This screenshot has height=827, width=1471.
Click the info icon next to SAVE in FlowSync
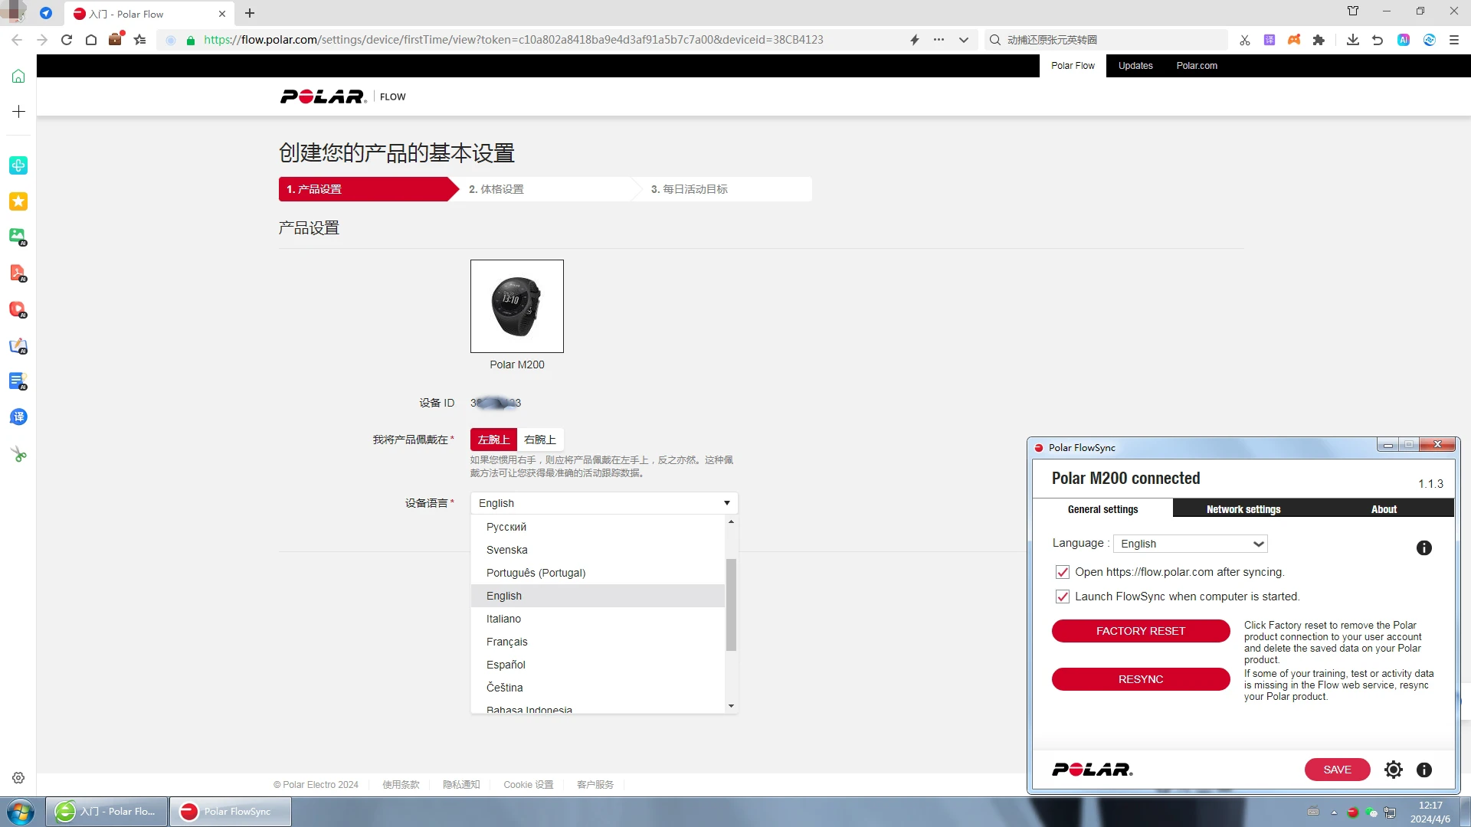pyautogui.click(x=1424, y=770)
